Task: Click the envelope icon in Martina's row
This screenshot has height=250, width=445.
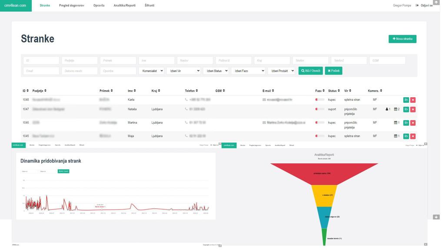Action: pos(264,123)
